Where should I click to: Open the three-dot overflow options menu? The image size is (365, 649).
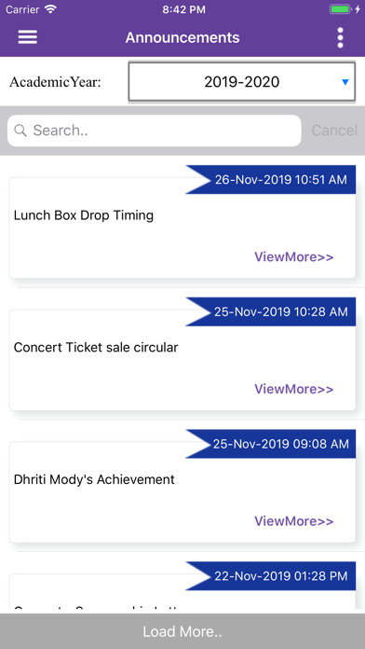340,37
